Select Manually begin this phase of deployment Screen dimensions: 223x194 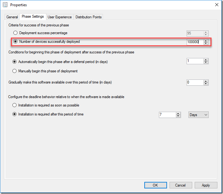pos(15,71)
